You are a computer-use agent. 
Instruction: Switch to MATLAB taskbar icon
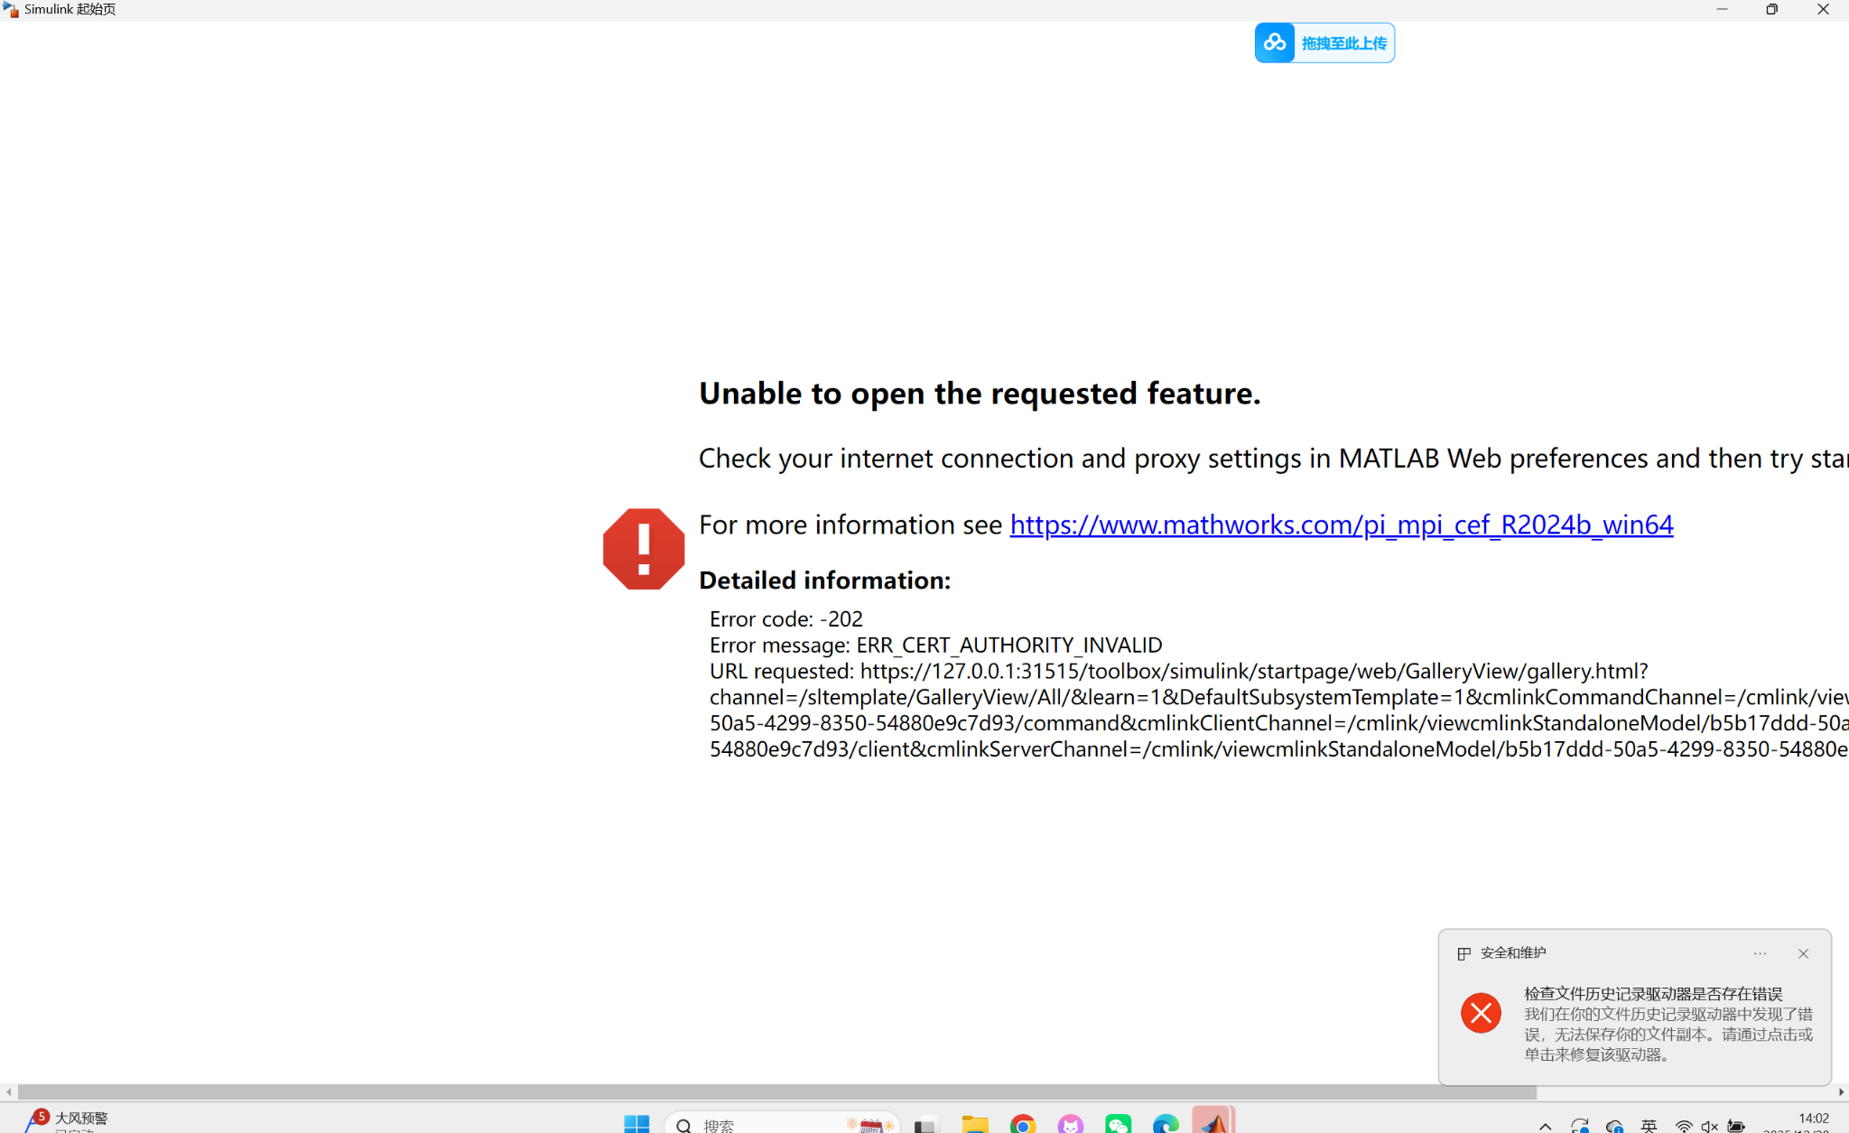tap(1213, 1122)
